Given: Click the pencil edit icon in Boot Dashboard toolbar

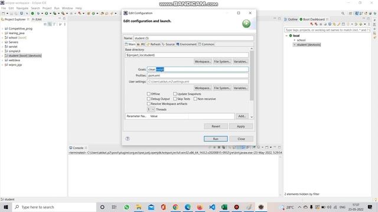Looking at the screenshot, I should pos(338,24).
